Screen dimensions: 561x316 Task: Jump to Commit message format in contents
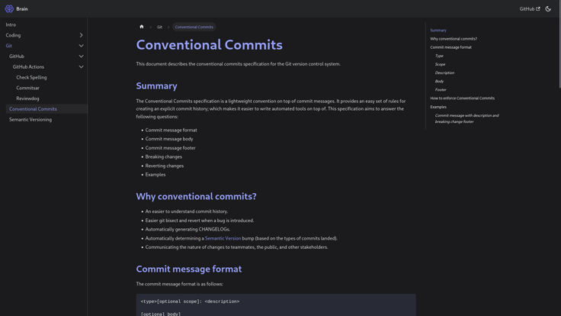450,47
